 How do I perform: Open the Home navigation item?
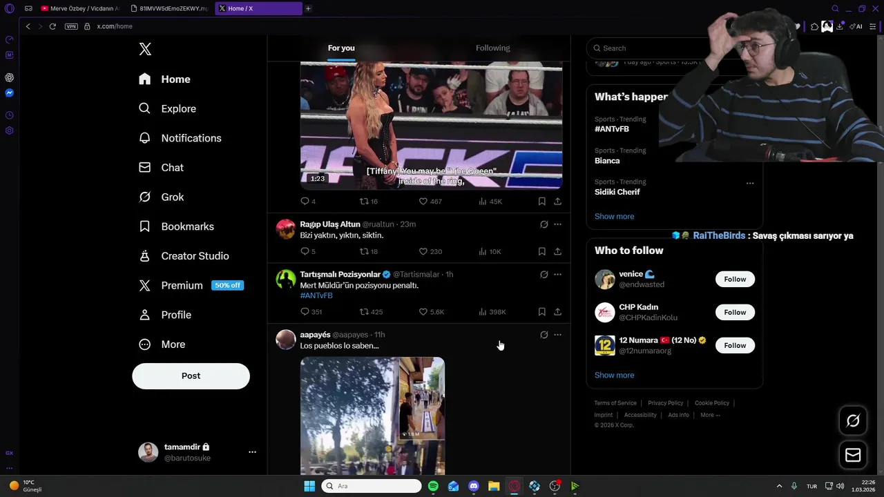click(x=164, y=79)
